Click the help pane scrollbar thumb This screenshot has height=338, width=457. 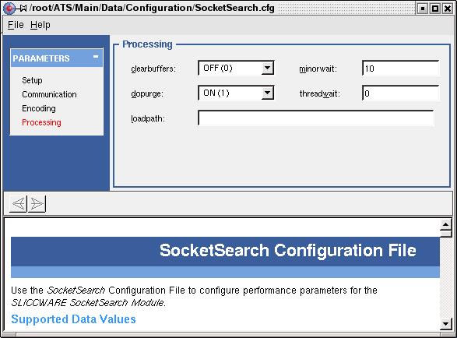445,234
